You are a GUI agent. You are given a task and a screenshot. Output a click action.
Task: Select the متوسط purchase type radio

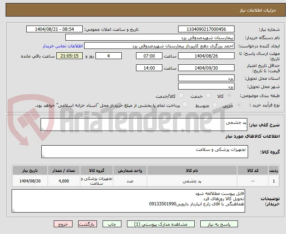(x=215, y=105)
